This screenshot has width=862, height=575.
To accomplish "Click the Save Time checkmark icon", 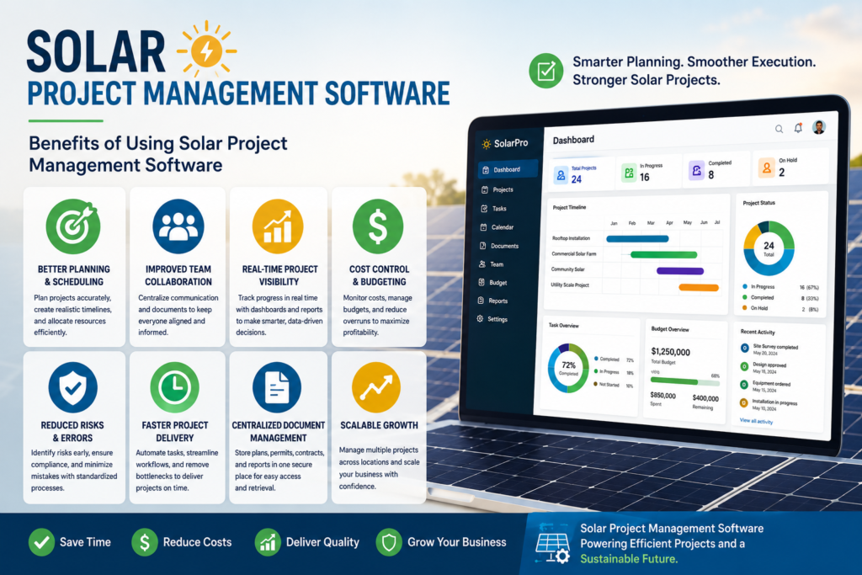I will click(41, 542).
